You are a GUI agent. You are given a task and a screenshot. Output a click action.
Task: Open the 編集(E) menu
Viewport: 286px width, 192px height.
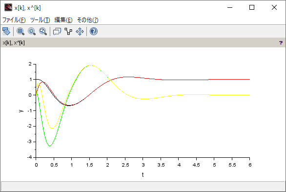[x=63, y=20]
